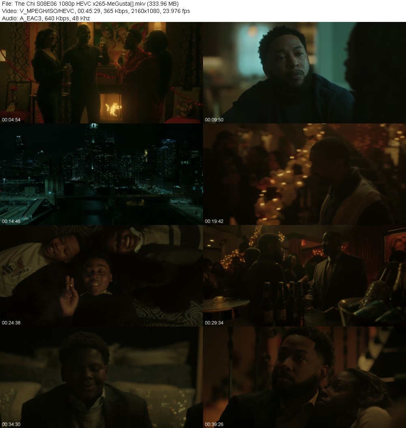Click the timestamp 00:29:34
The width and height of the screenshot is (406, 428).
(x=214, y=323)
